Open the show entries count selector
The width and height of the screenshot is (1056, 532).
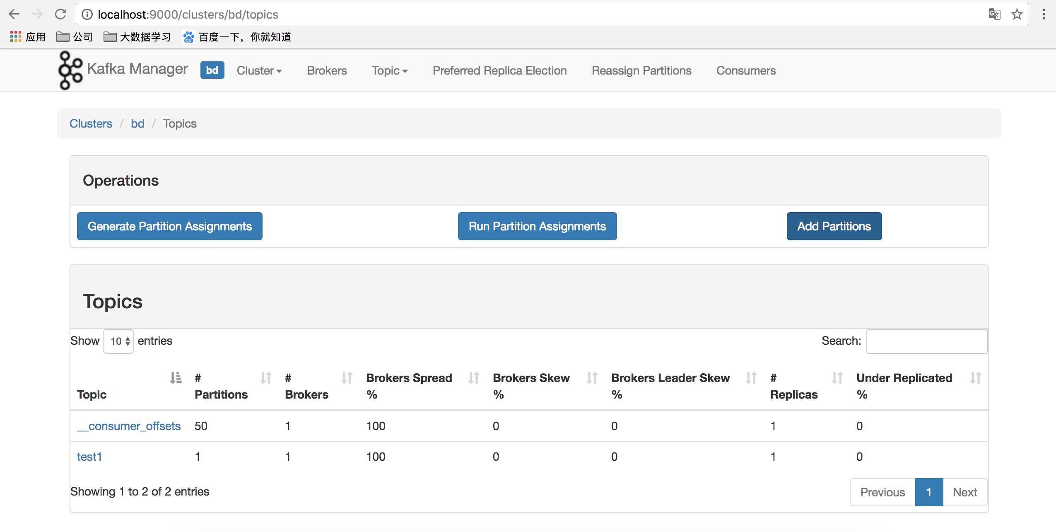[118, 341]
